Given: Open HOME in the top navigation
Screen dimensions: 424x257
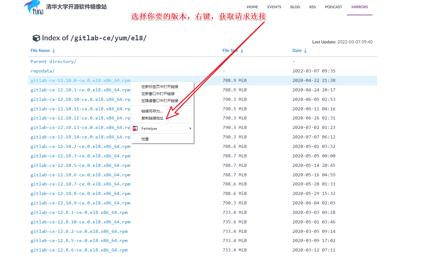Looking at the screenshot, I should pyautogui.click(x=253, y=7).
